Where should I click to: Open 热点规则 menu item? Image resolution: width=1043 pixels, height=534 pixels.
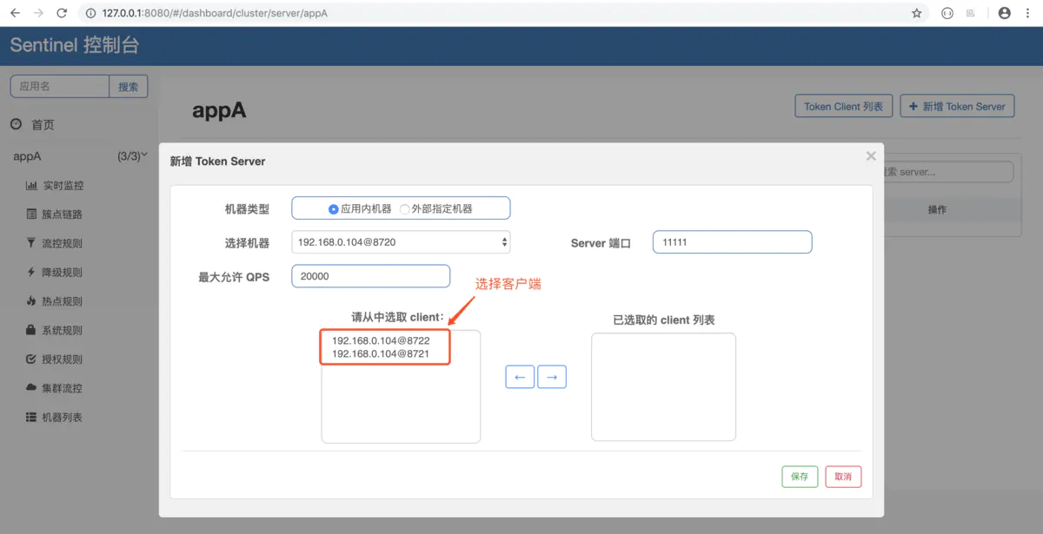tap(63, 301)
